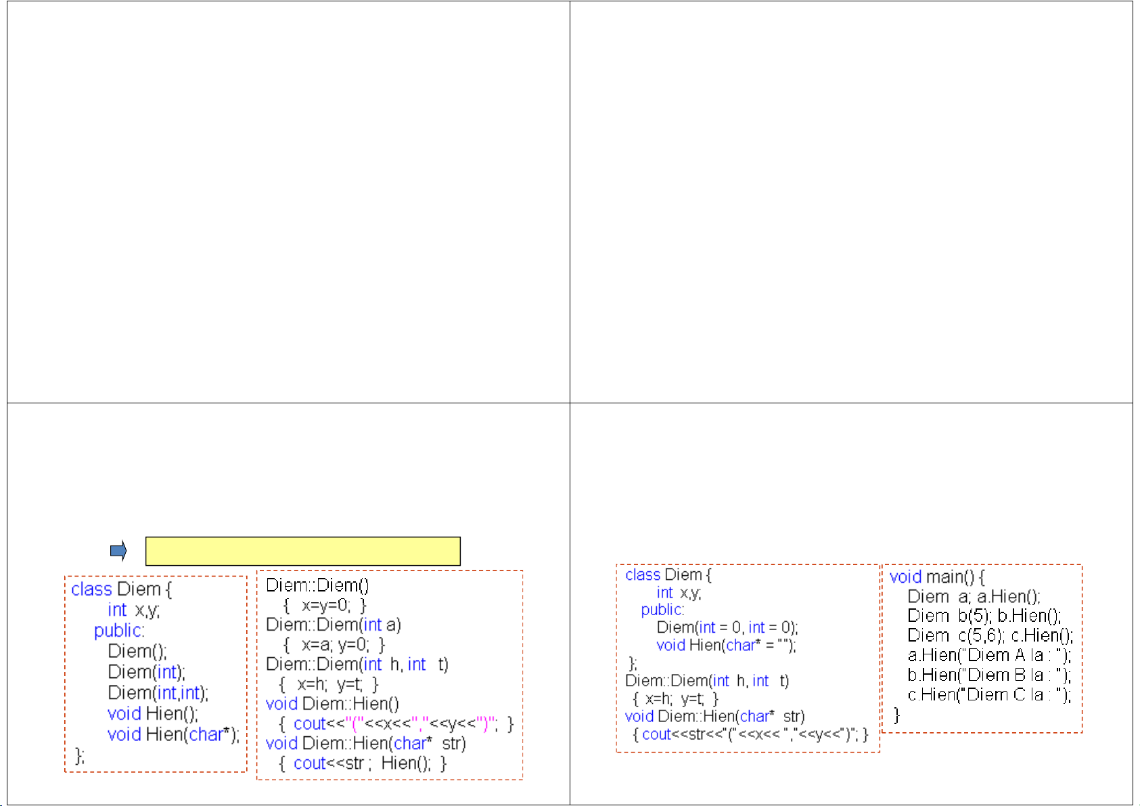The height and width of the screenshot is (806, 1140).
Task: Click the '{ x=y=0; }' constructor body
Action: [325, 605]
